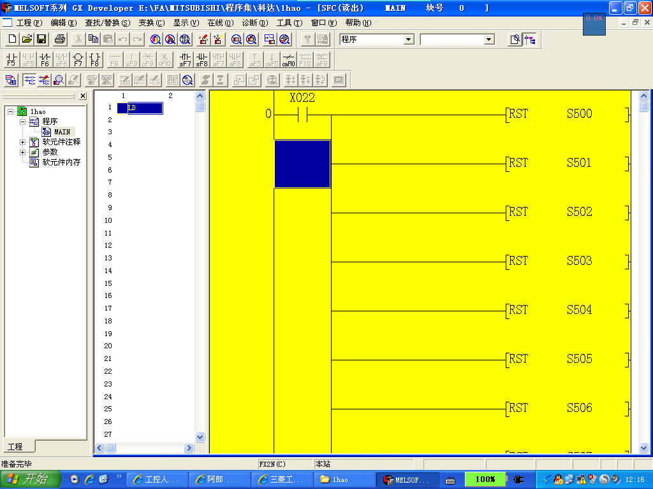
Task: Expand the 参数 tree node
Action: tap(23, 152)
